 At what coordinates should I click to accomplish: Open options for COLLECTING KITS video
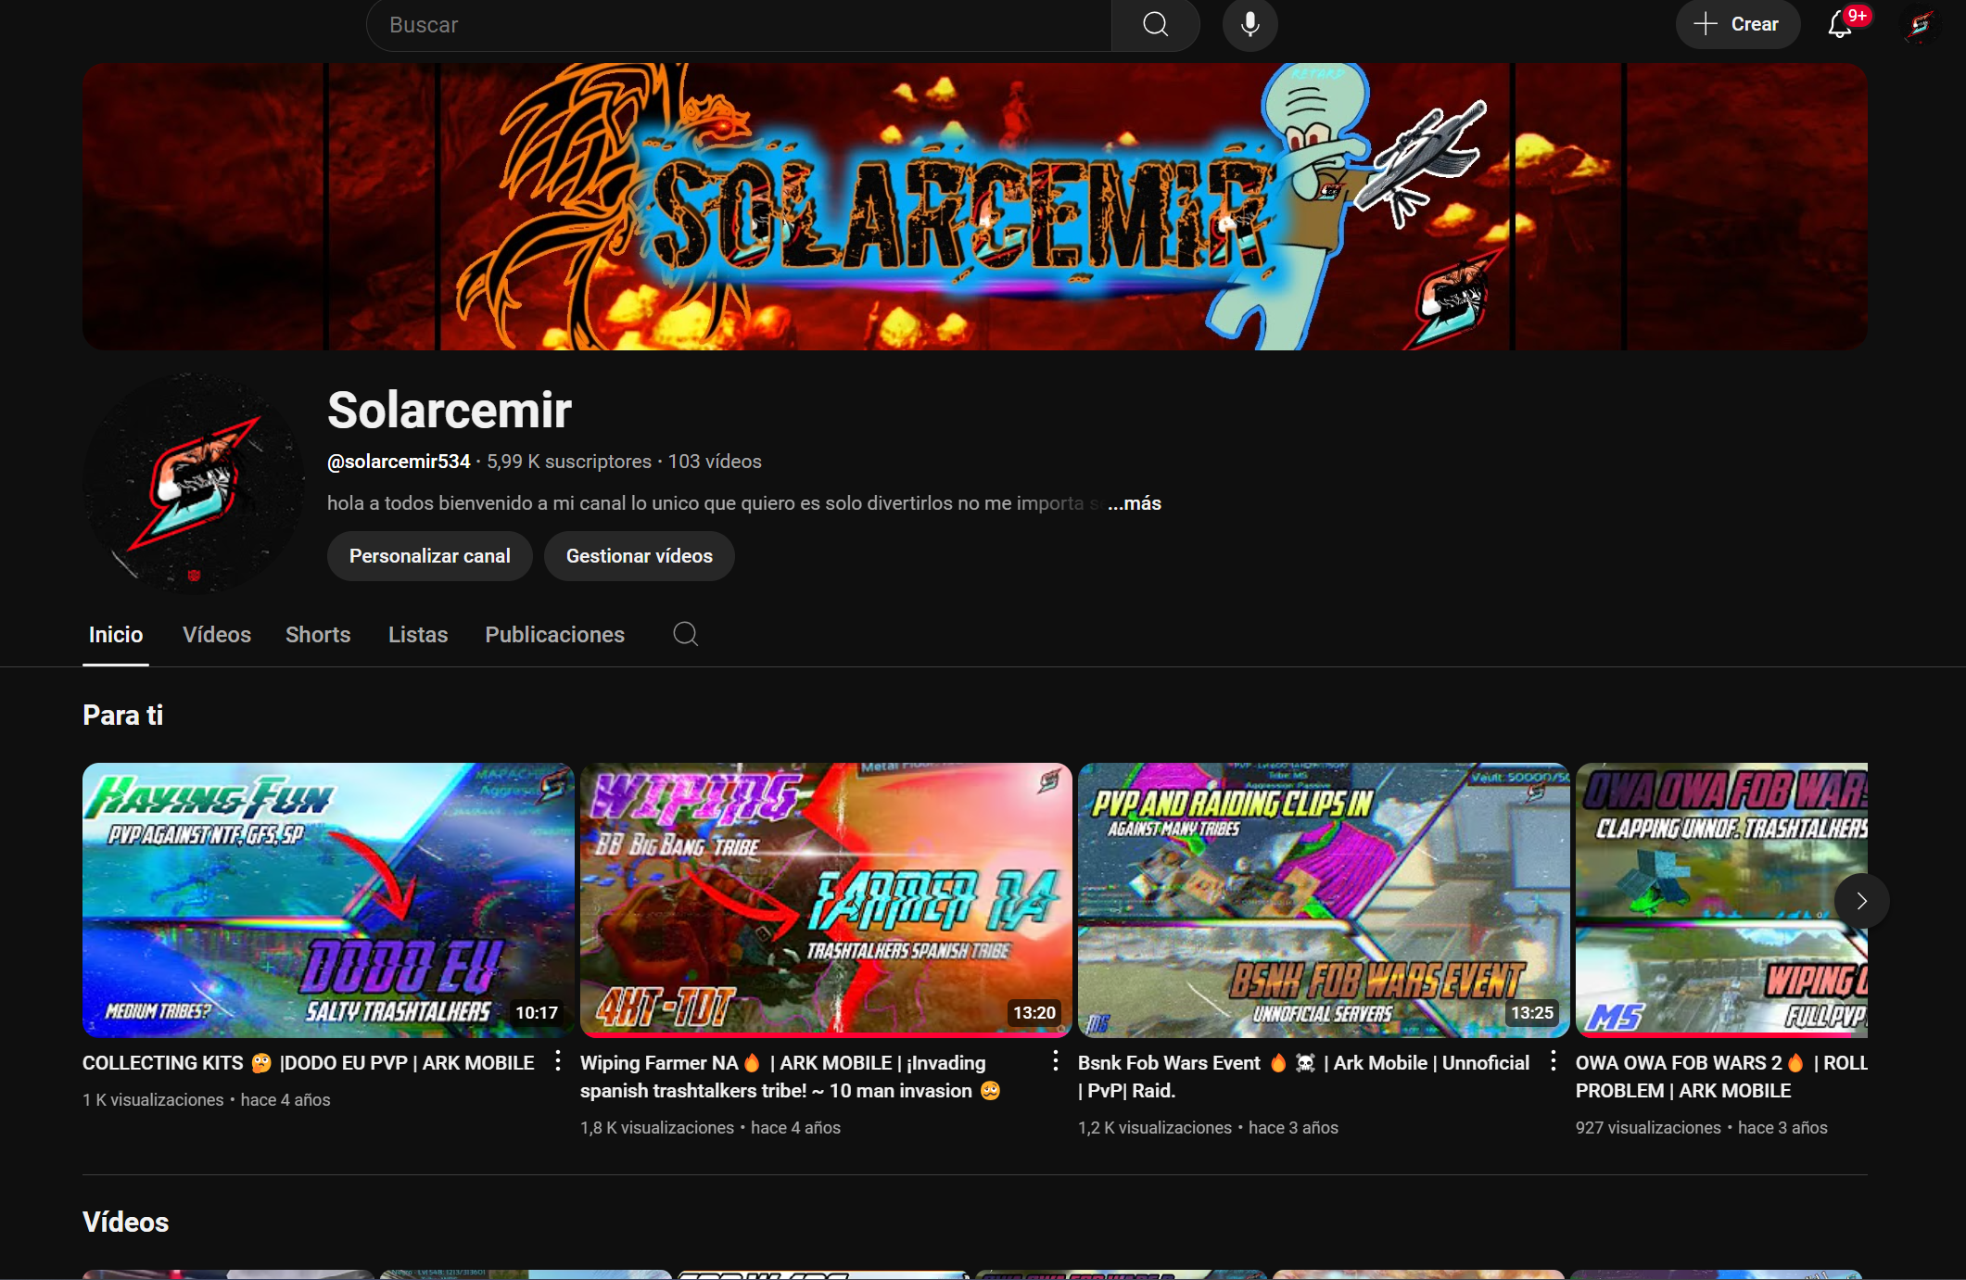tap(558, 1061)
